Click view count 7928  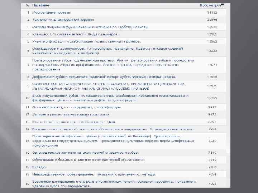(x=212, y=129)
